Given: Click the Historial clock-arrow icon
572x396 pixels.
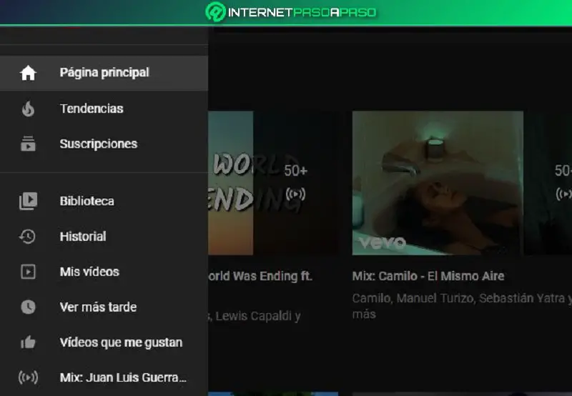Looking at the screenshot, I should pyautogui.click(x=27, y=237).
